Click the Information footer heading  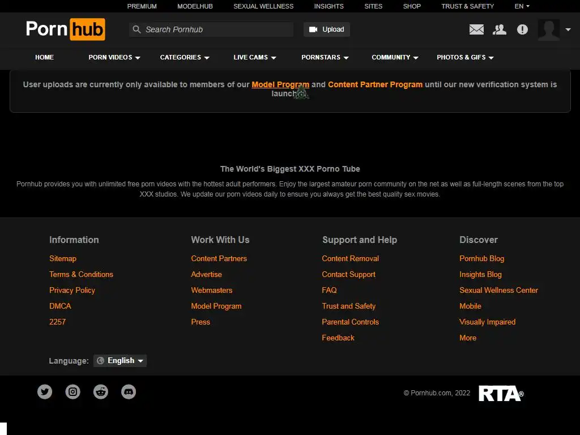[x=74, y=240]
